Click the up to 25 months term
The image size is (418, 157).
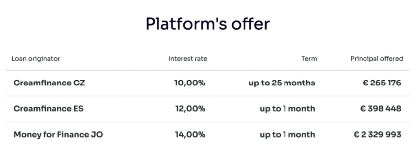pos(282,83)
